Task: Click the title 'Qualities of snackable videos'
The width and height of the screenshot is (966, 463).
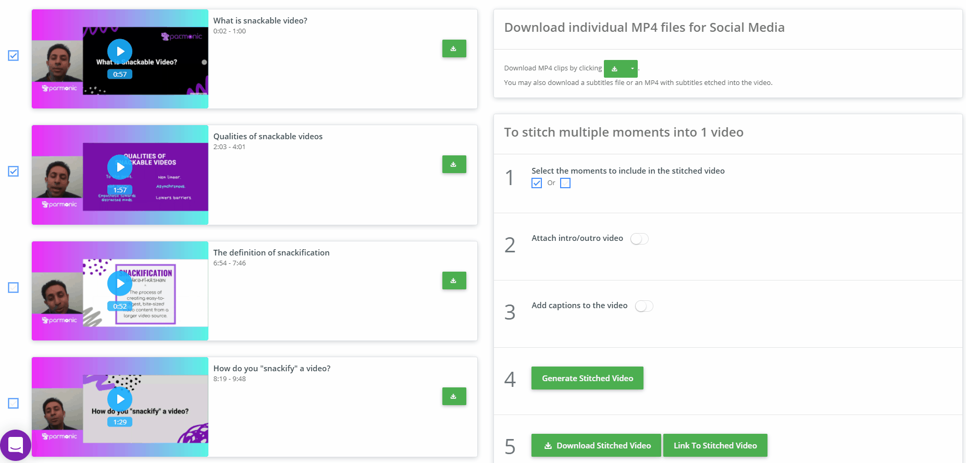Action: click(x=268, y=137)
